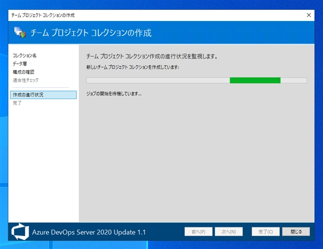Click the 次へ(N) button
The image size is (323, 249).
[229, 232]
